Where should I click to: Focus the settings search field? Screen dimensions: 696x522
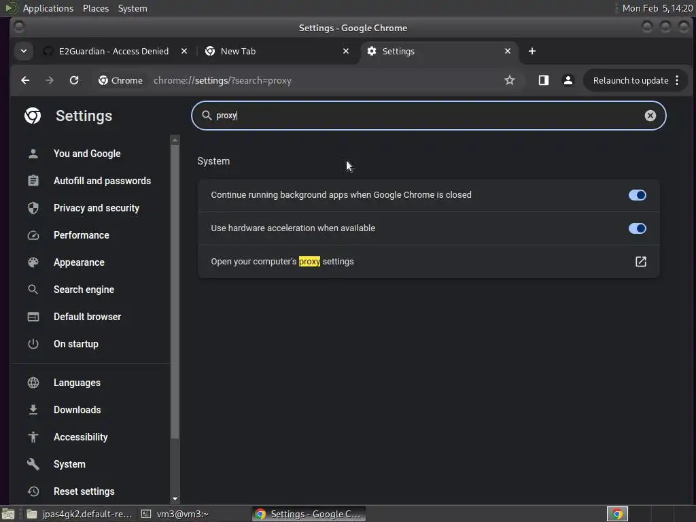point(428,116)
